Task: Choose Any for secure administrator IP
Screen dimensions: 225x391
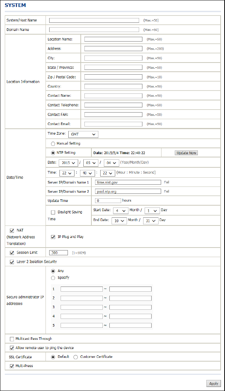Action: pos(53,271)
